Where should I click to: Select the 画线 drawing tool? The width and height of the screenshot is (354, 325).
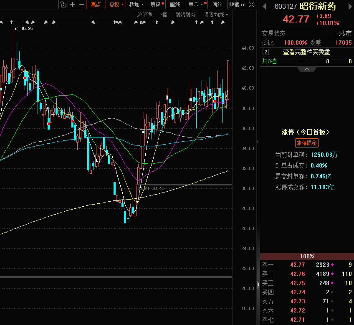pos(175,5)
